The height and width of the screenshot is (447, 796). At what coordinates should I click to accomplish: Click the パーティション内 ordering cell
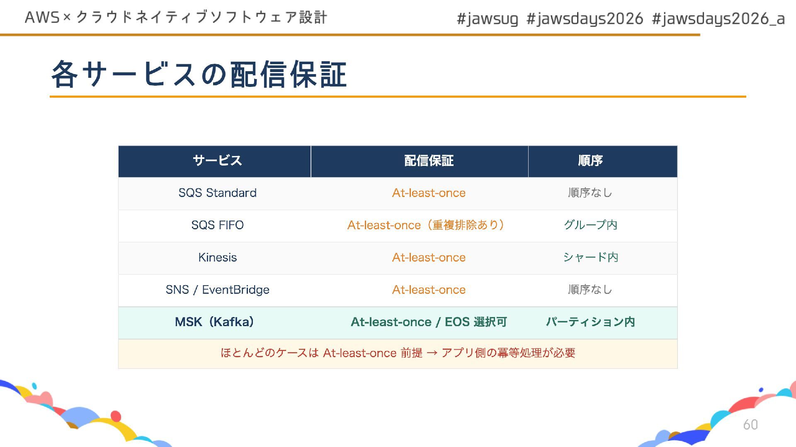tap(590, 322)
